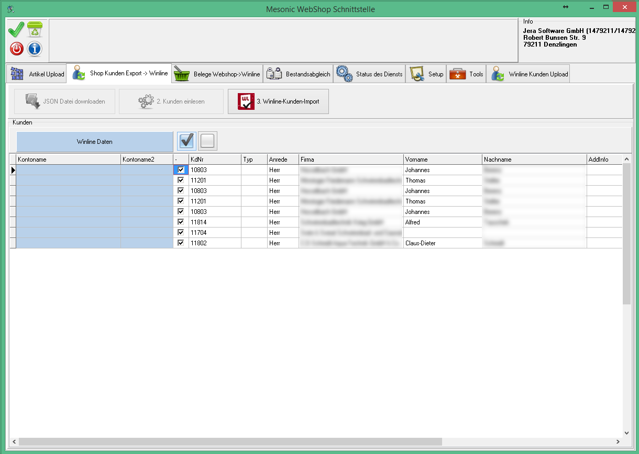This screenshot has width=639, height=454.
Task: Open the Bestandsabgleich tab
Action: pyautogui.click(x=299, y=74)
